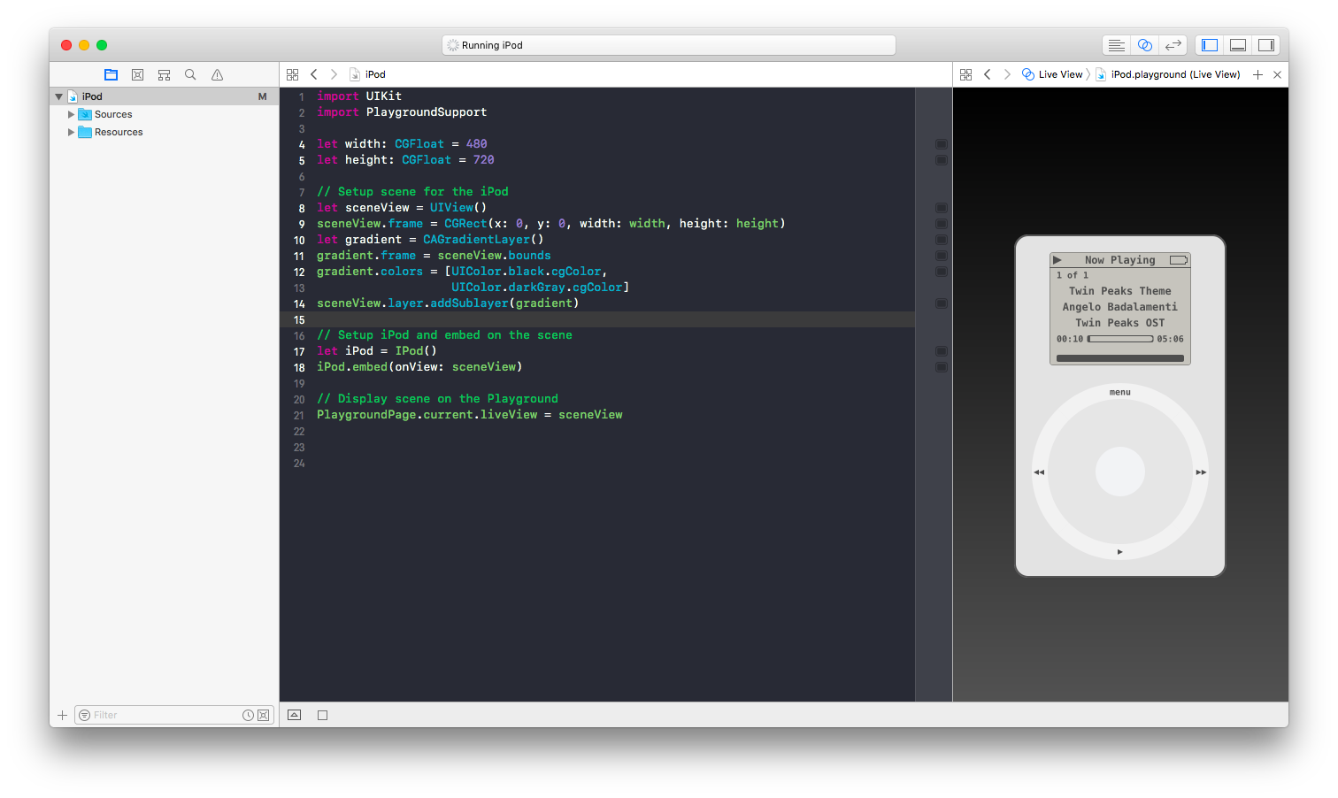1338x798 pixels.
Task: Close the Live View assistant editor
Action: click(1277, 75)
